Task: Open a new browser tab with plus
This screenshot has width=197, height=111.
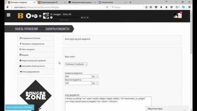Action: (130, 2)
